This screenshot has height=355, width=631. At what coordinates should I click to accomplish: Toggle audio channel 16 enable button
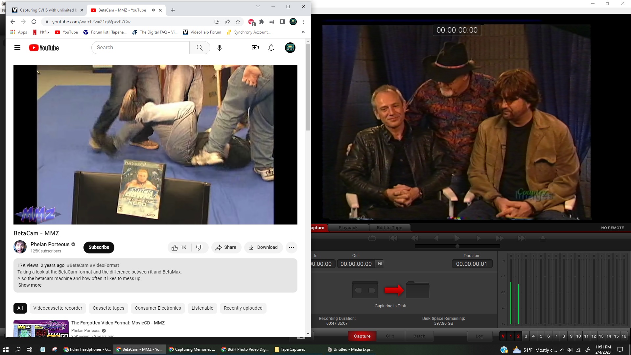coord(624,336)
